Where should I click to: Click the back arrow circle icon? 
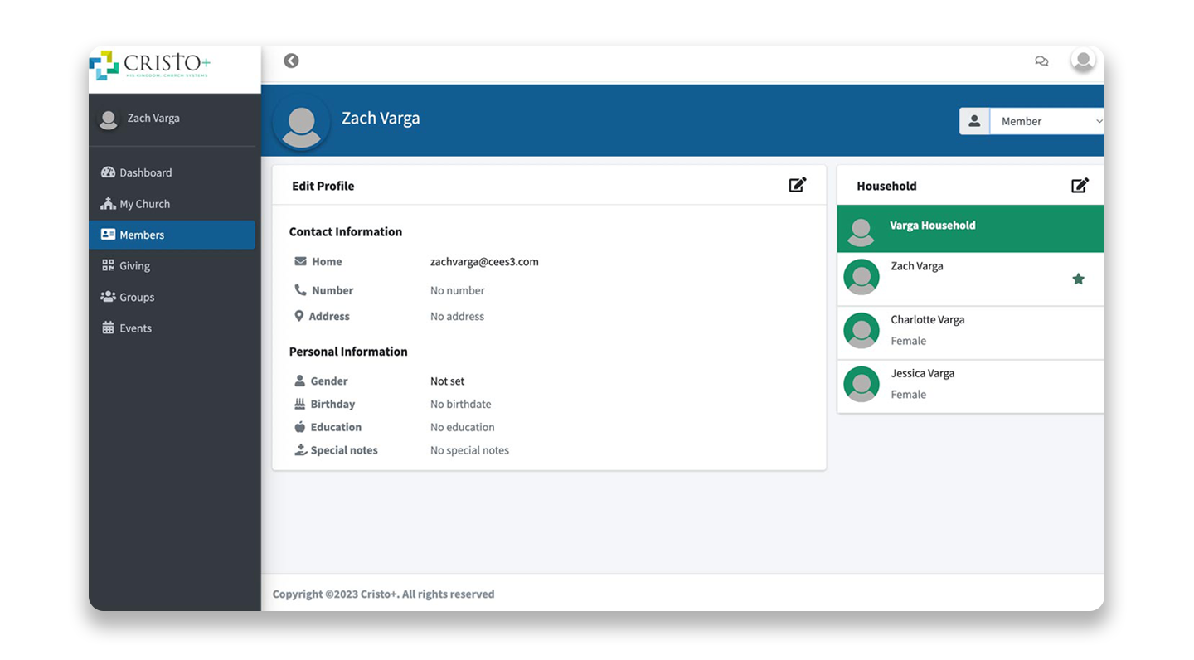[291, 61]
